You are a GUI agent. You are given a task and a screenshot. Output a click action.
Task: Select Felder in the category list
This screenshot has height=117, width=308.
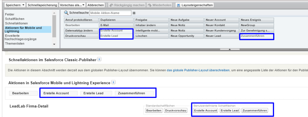(x=10, y=14)
